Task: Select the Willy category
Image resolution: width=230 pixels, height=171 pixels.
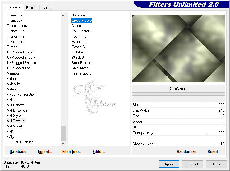Action: click(x=11, y=137)
